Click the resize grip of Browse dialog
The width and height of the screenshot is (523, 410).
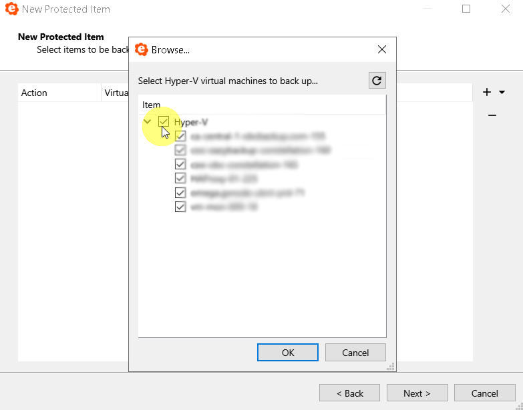391,367
